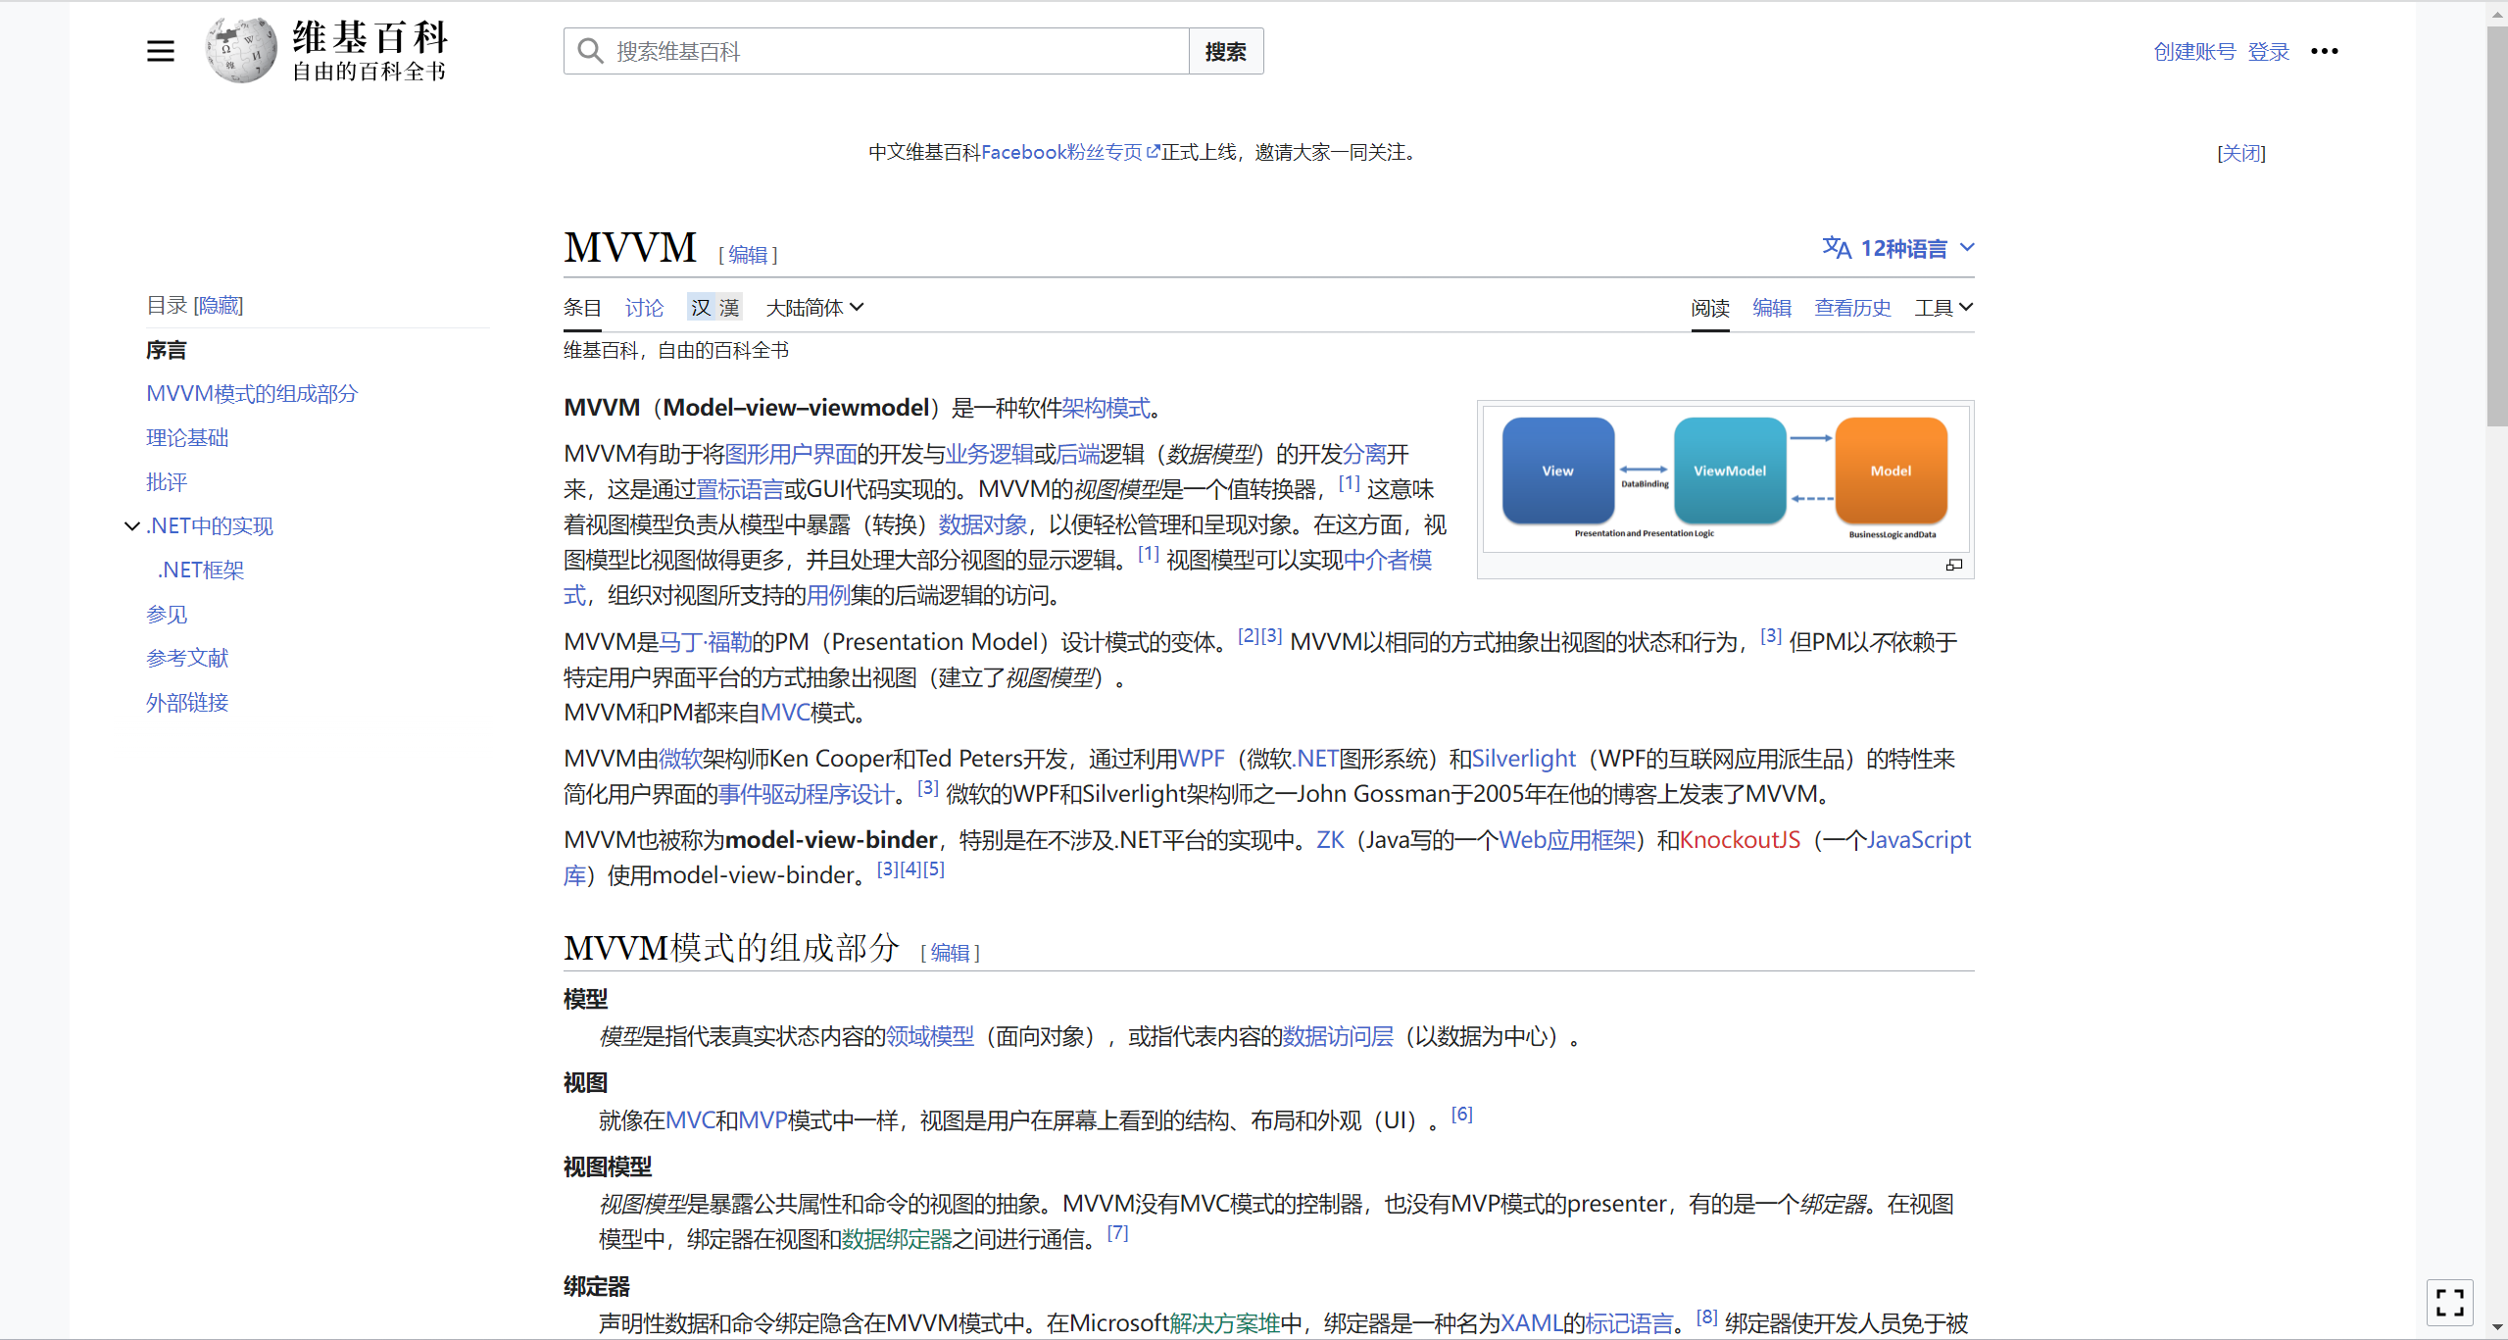
Task: Open the 业务逻辑 link
Action: point(990,454)
